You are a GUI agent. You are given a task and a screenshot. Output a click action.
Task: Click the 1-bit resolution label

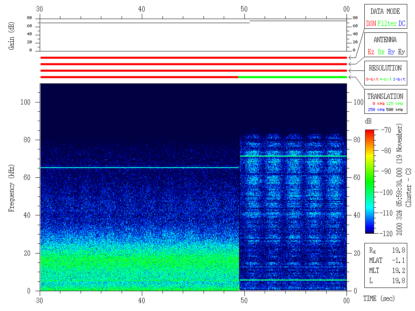click(399, 79)
